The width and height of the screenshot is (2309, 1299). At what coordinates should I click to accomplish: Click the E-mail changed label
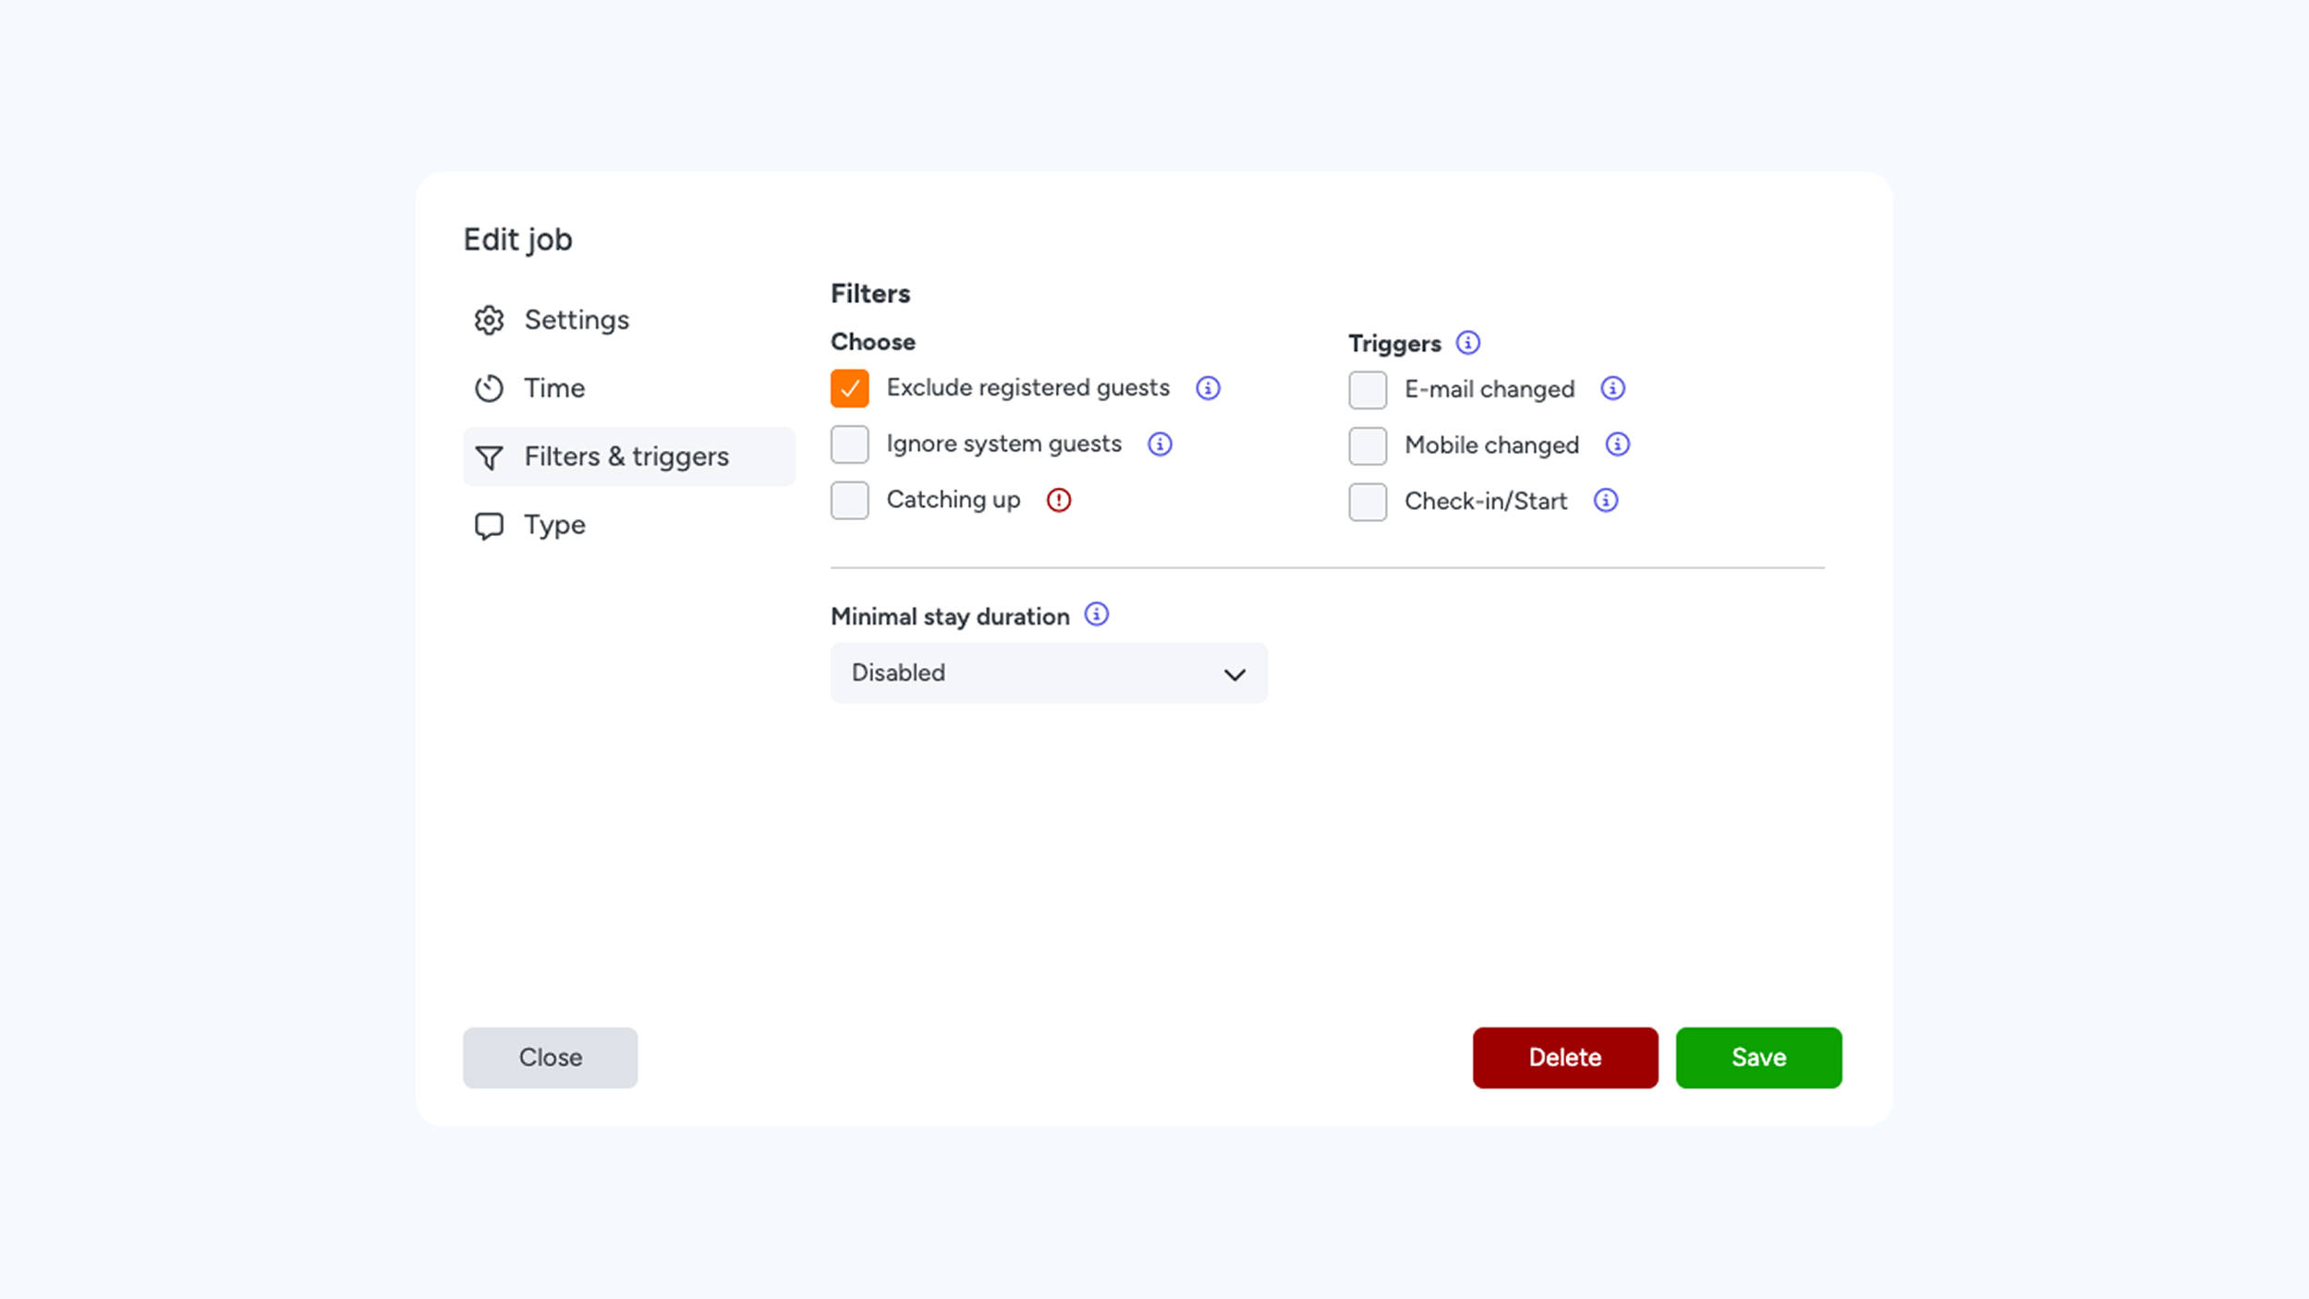[1489, 390]
